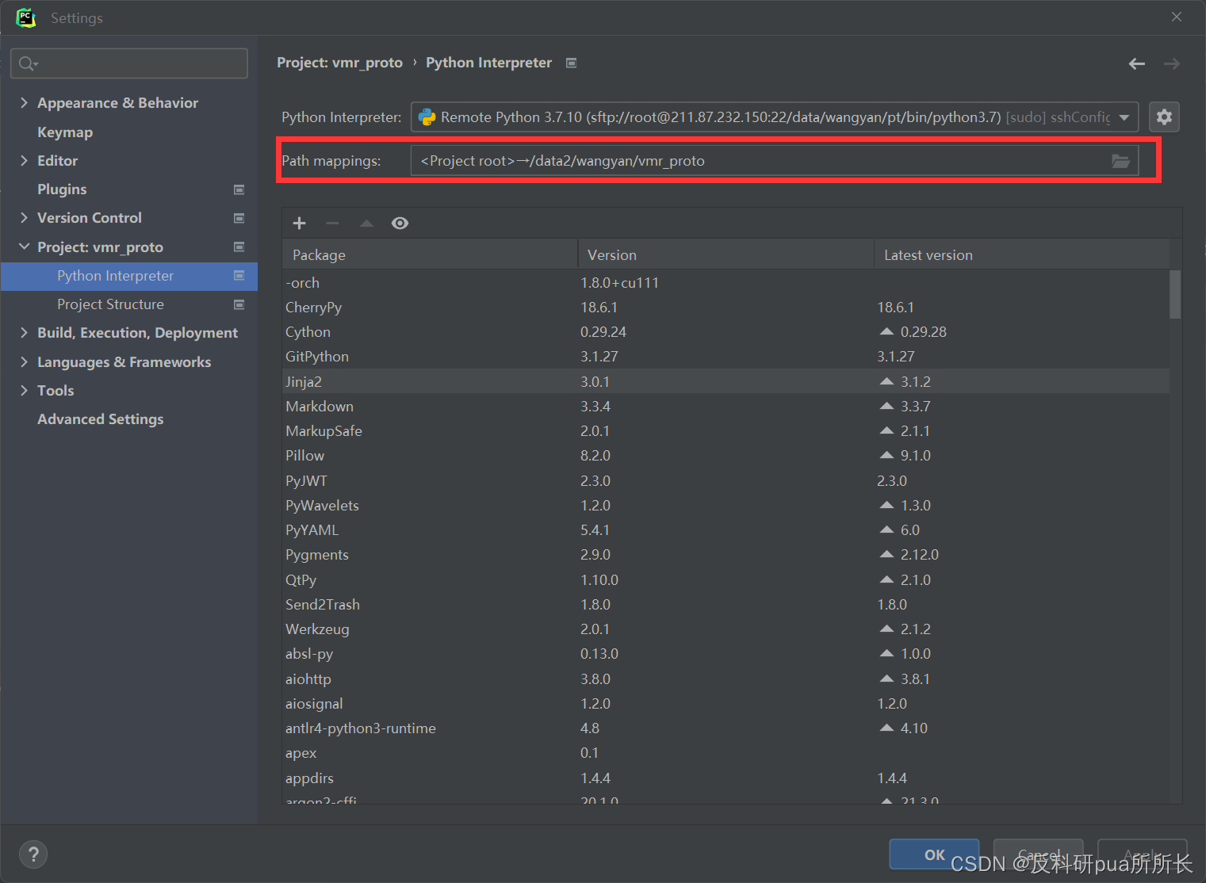Click Project: vmr_proto breadcrumb
This screenshot has height=883, width=1206.
(x=339, y=63)
